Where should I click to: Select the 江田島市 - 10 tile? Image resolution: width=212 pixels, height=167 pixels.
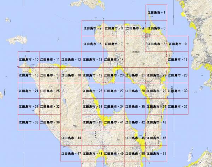pyautogui.click(x=29, y=60)
